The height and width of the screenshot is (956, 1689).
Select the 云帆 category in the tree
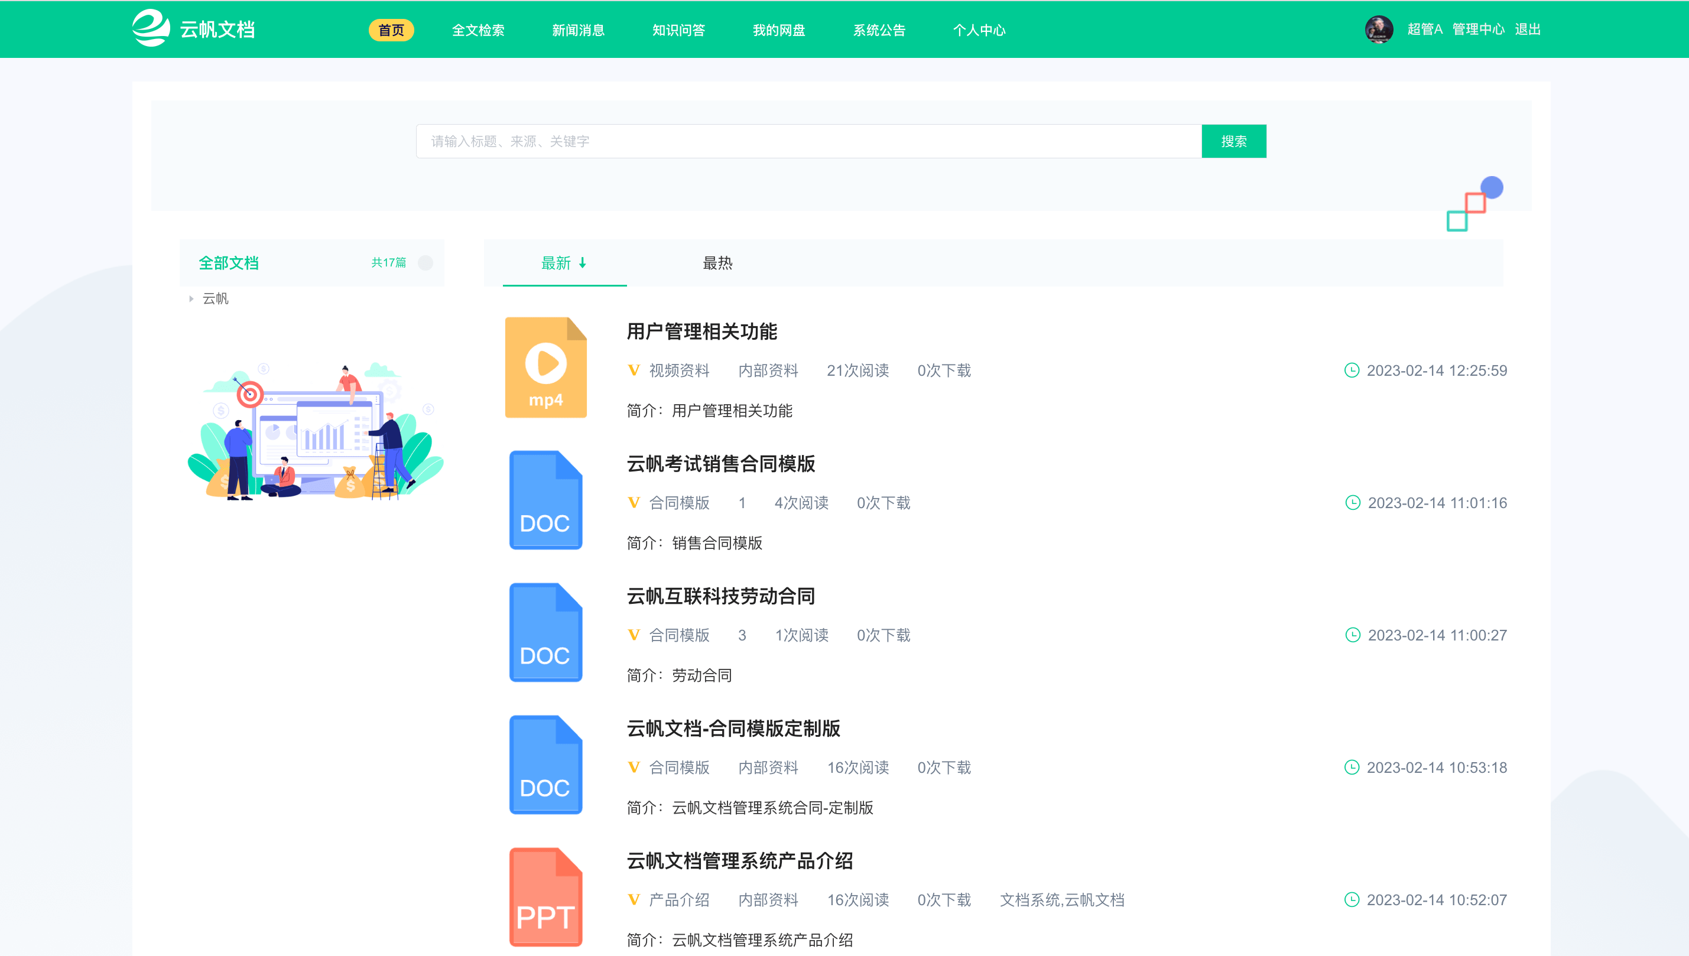pos(215,299)
